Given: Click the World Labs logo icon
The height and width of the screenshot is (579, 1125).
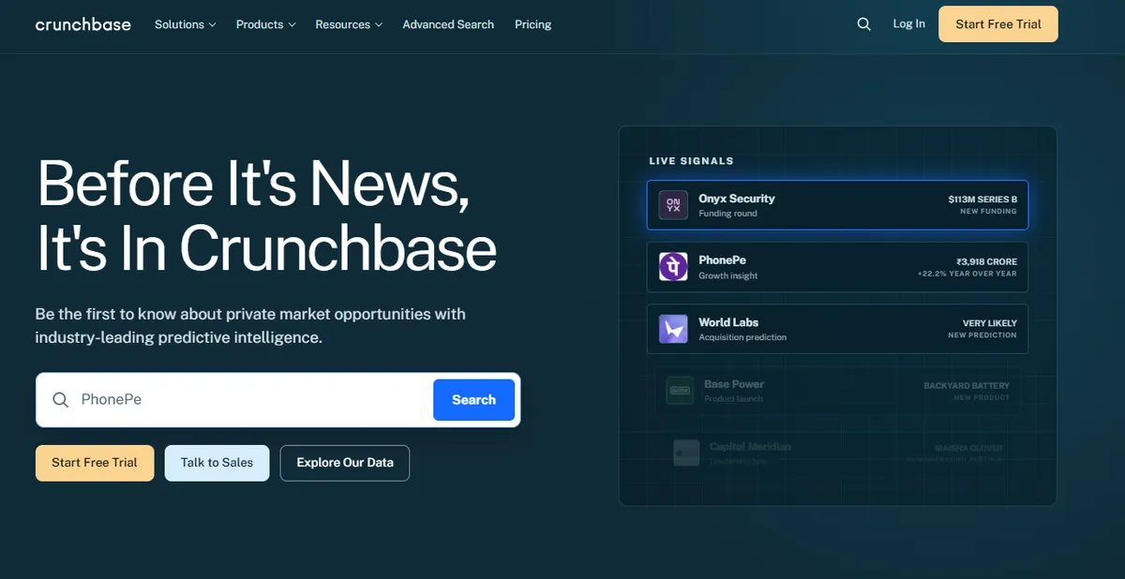Looking at the screenshot, I should (673, 329).
